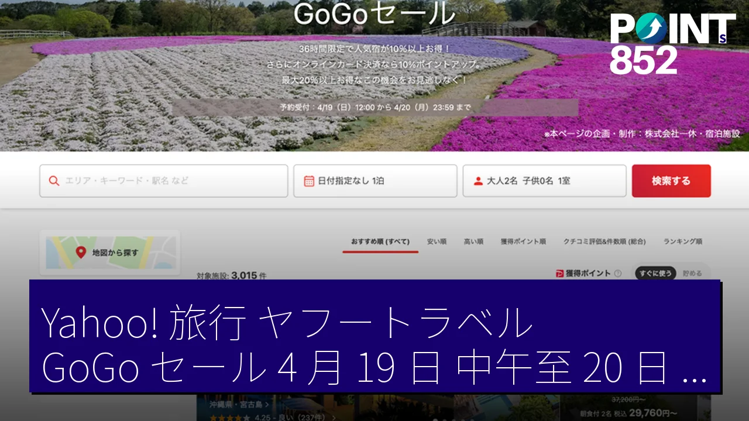Click the red map pin icon

pos(81,253)
